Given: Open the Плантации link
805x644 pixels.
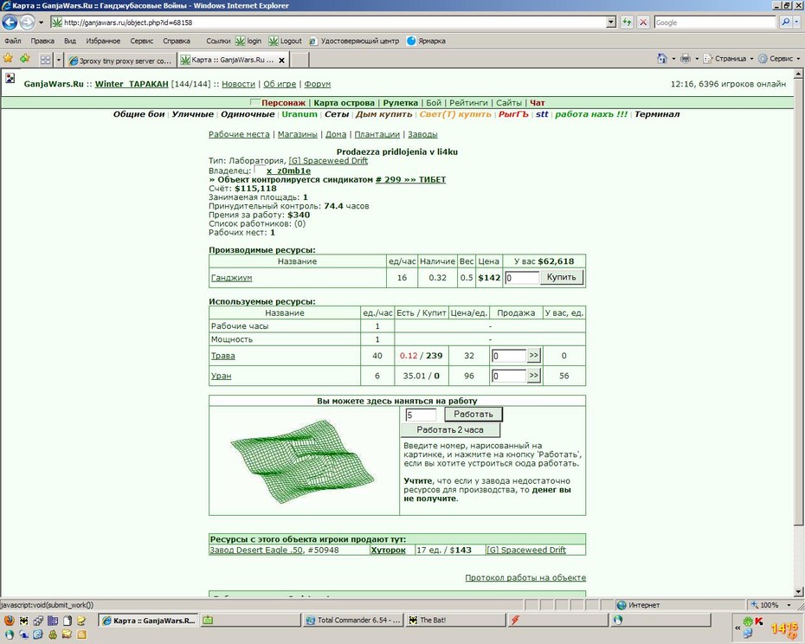Looking at the screenshot, I should click(377, 134).
